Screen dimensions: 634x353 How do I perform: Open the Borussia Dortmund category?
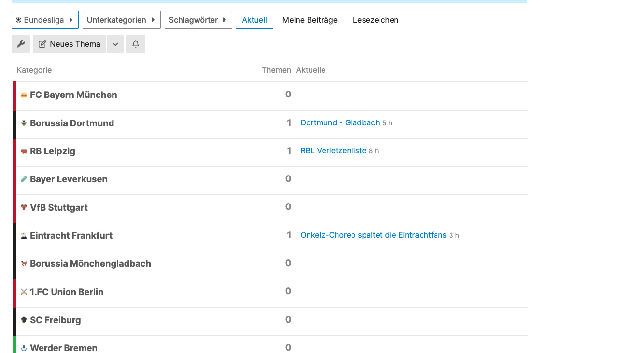tap(72, 123)
